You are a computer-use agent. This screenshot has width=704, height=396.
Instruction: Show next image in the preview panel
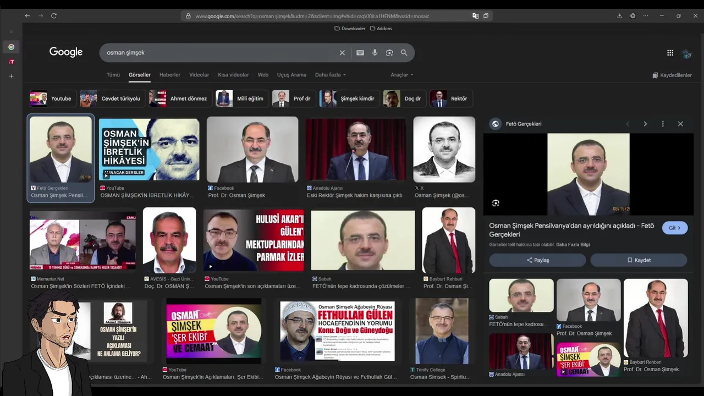click(x=645, y=124)
